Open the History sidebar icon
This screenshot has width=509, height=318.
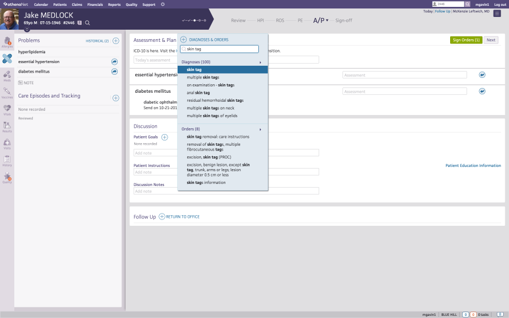point(7,161)
